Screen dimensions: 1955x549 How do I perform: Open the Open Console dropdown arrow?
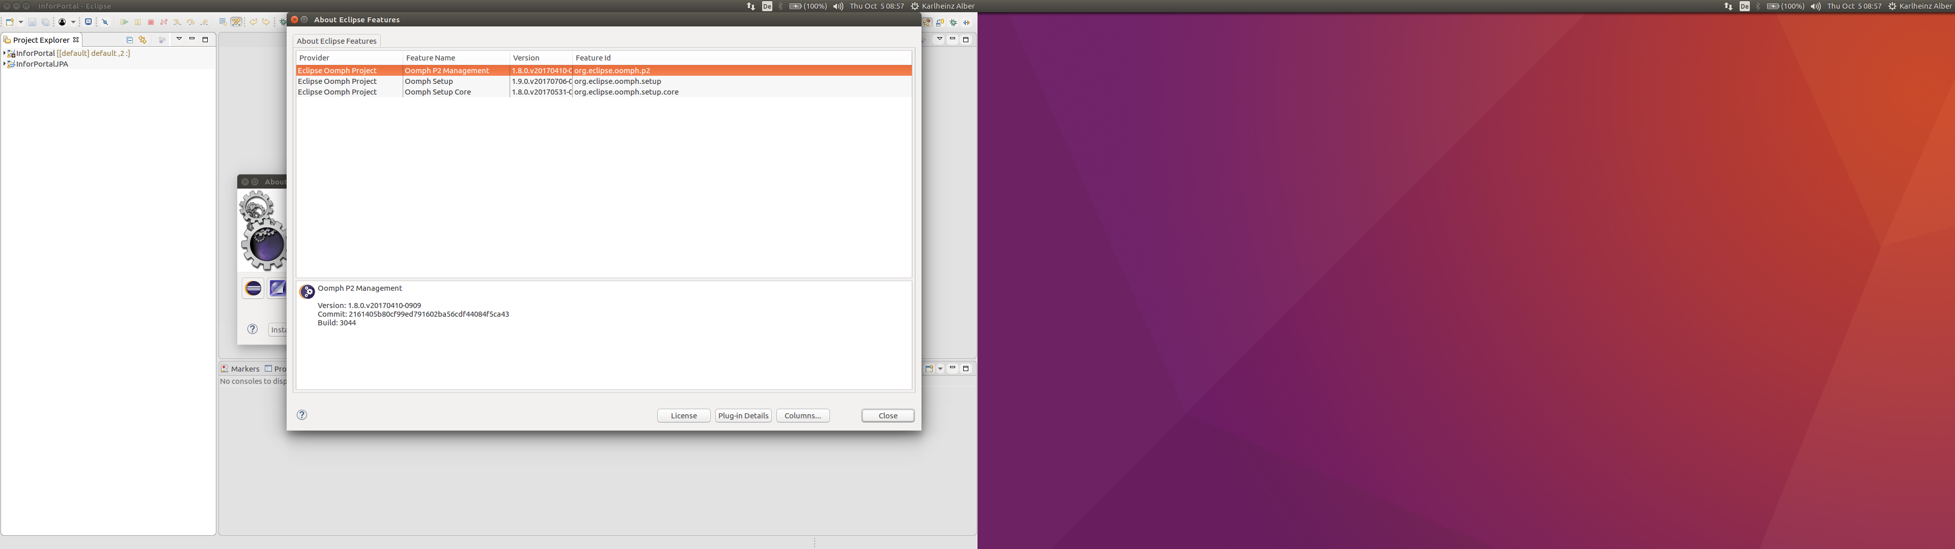coord(941,369)
